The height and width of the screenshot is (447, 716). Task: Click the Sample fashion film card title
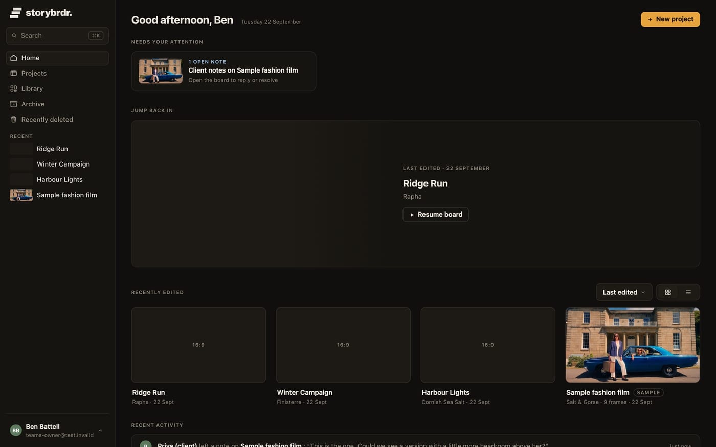[598, 392]
